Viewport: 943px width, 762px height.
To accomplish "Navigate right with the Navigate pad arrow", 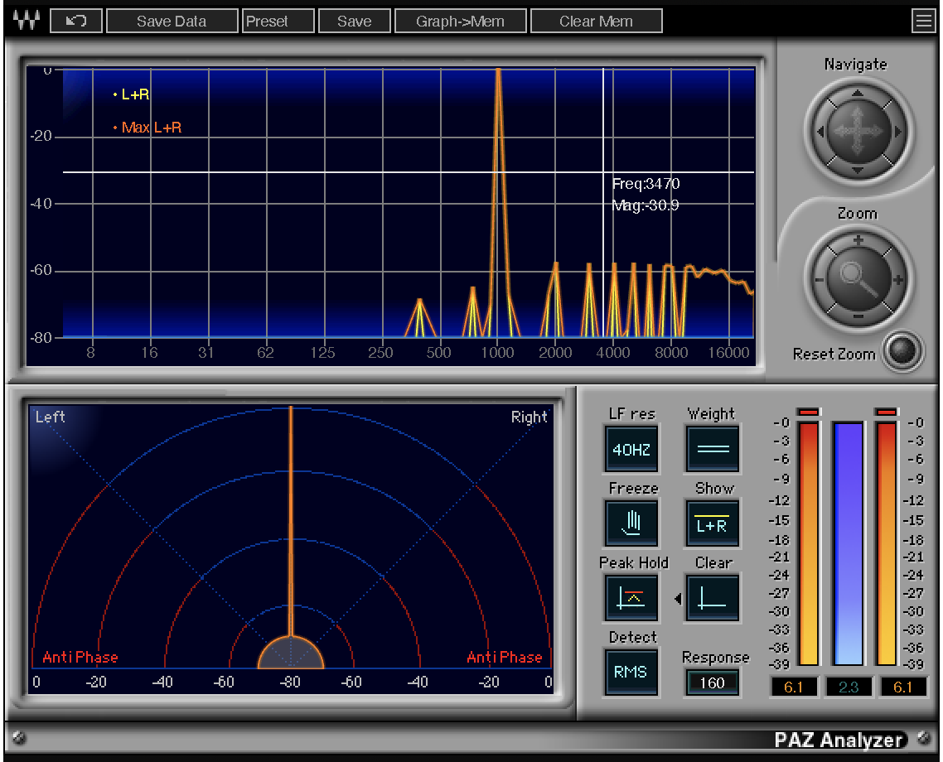I will pyautogui.click(x=898, y=131).
